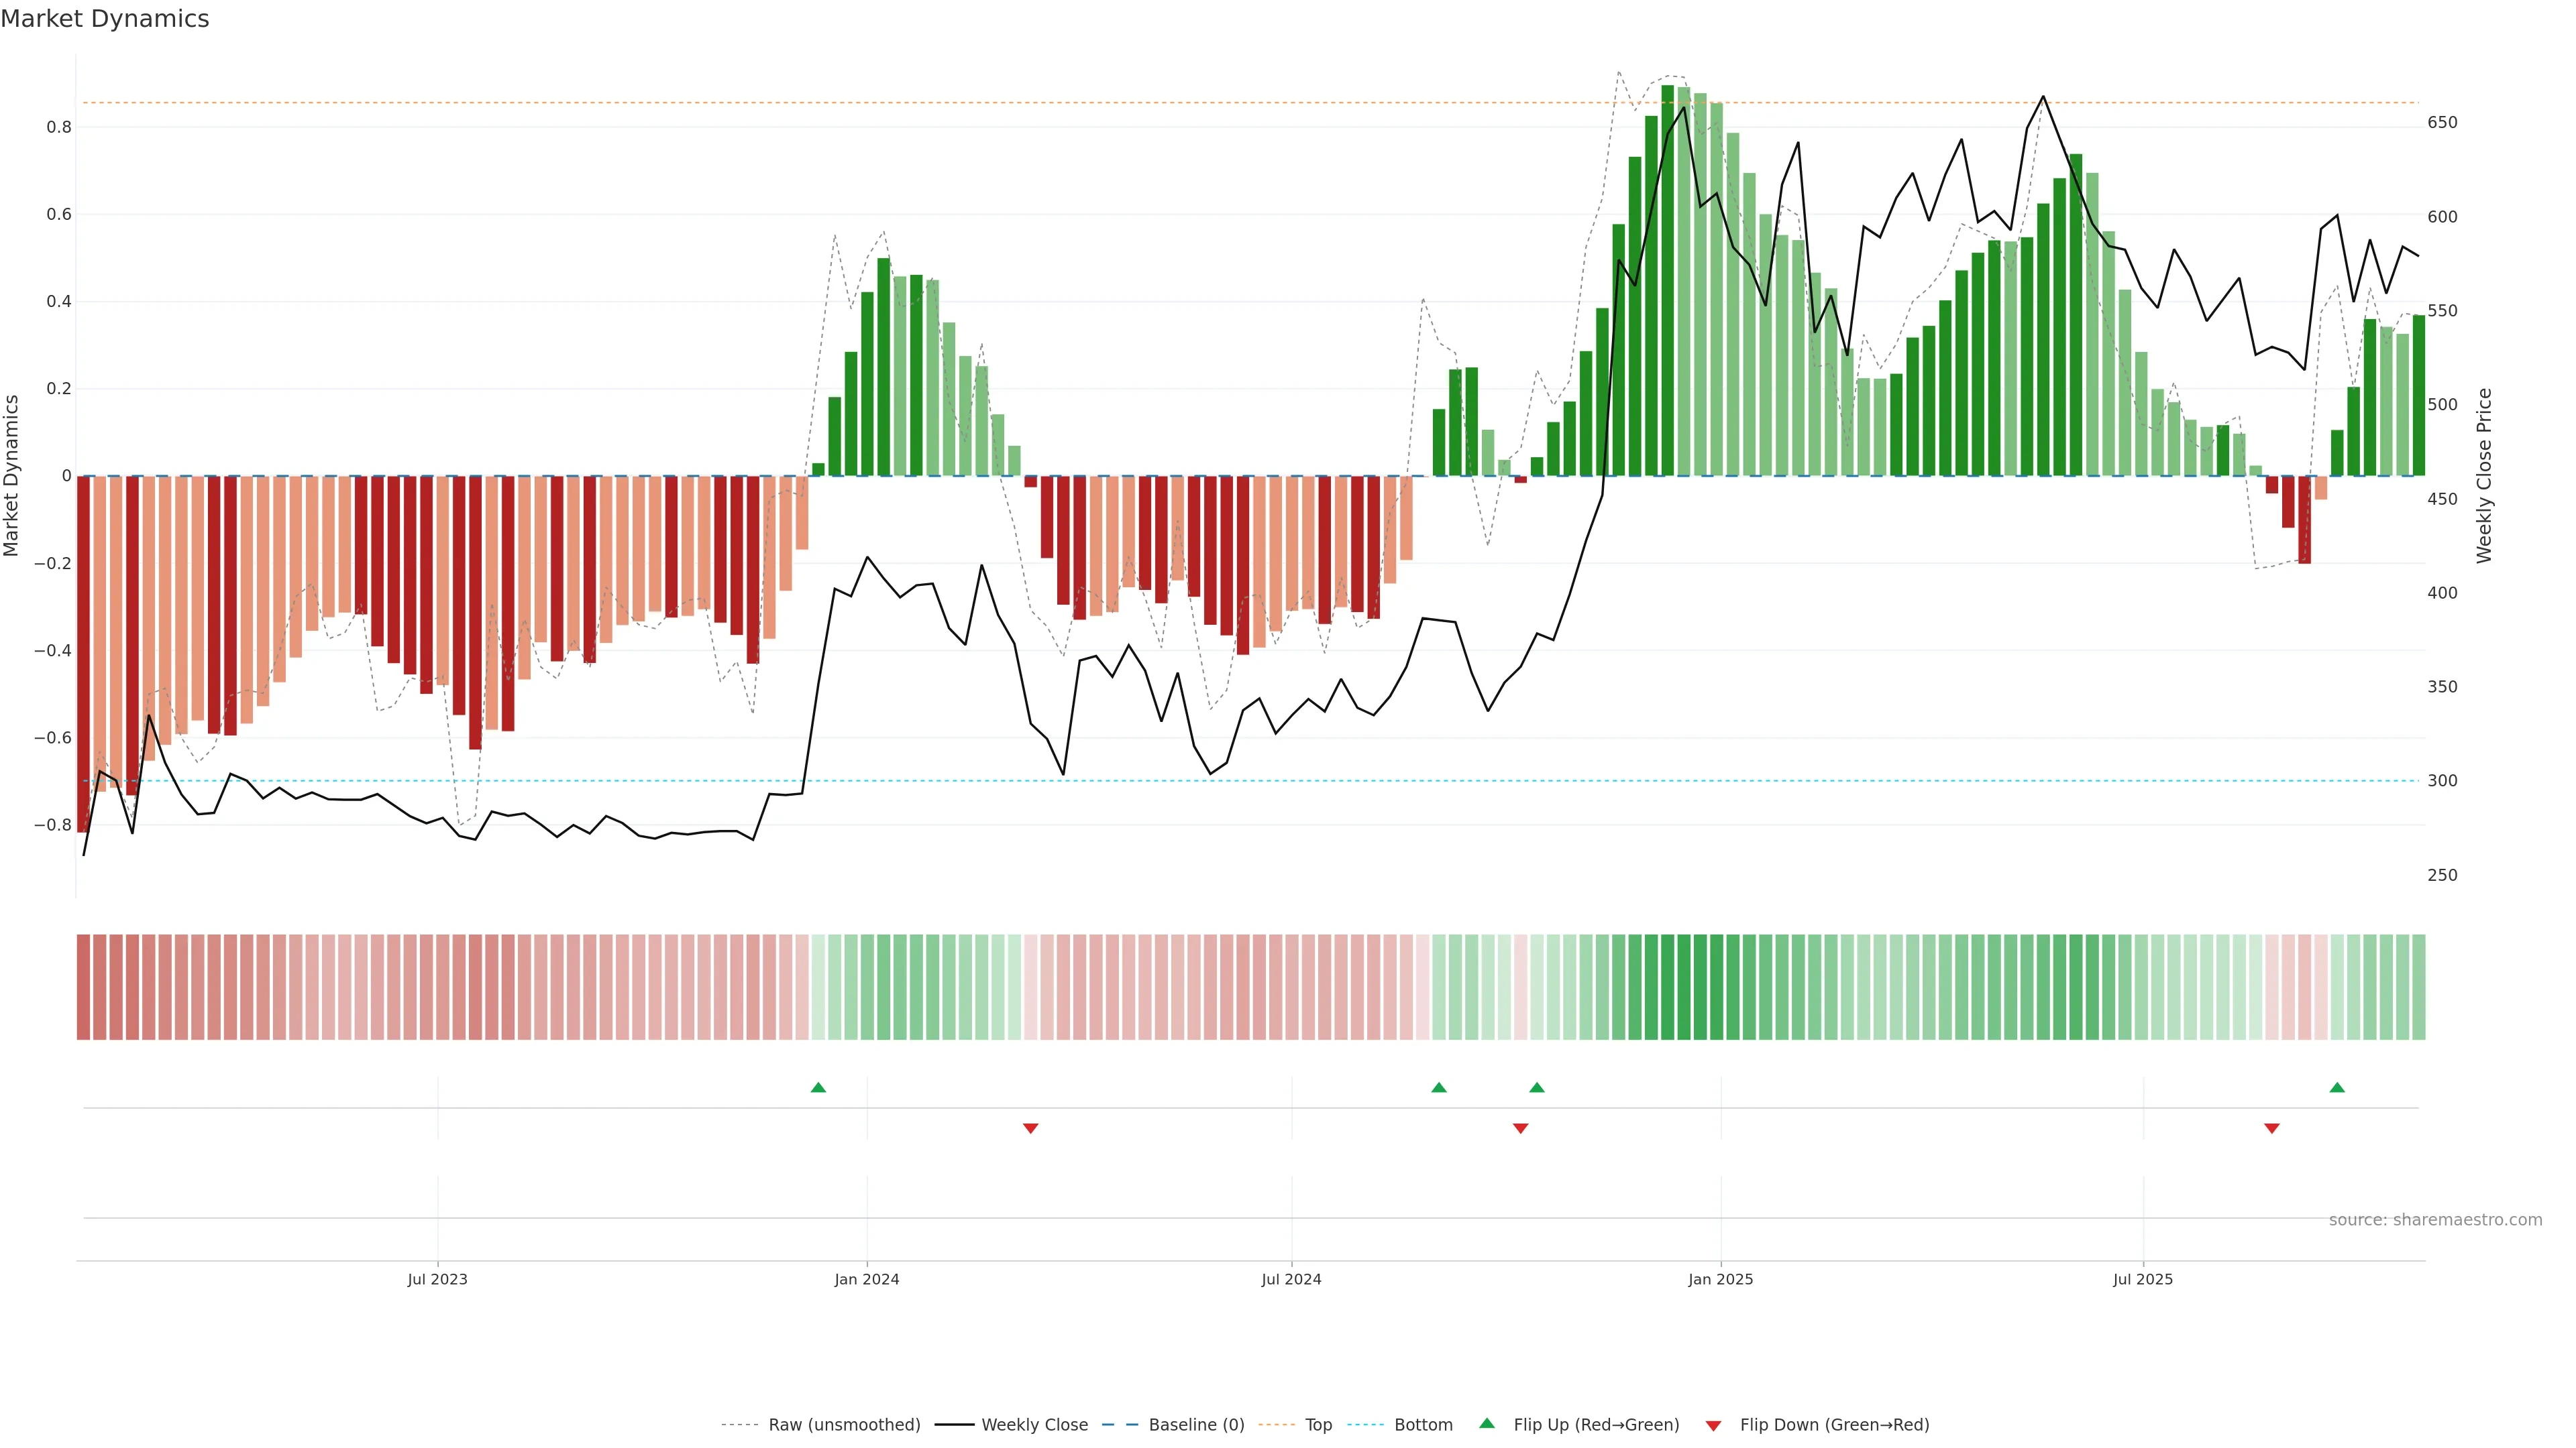Hide the Bottom threshold legend entry

(x=1423, y=1425)
